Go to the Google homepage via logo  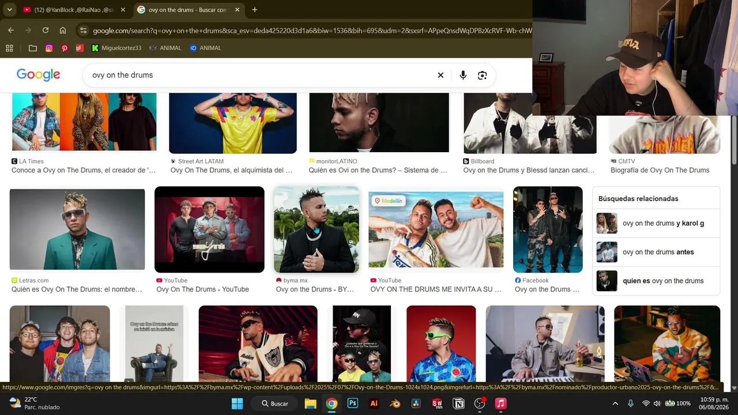[39, 75]
